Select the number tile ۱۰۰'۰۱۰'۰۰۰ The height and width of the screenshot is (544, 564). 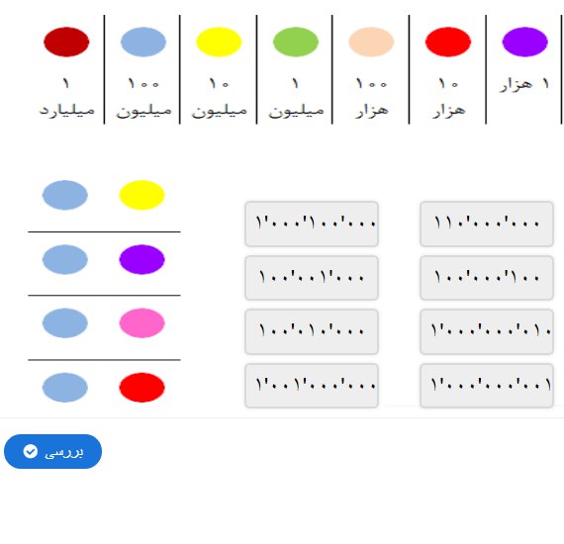coord(312,331)
